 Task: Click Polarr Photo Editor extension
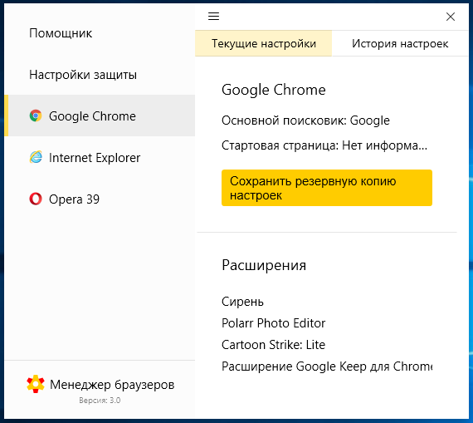click(273, 323)
